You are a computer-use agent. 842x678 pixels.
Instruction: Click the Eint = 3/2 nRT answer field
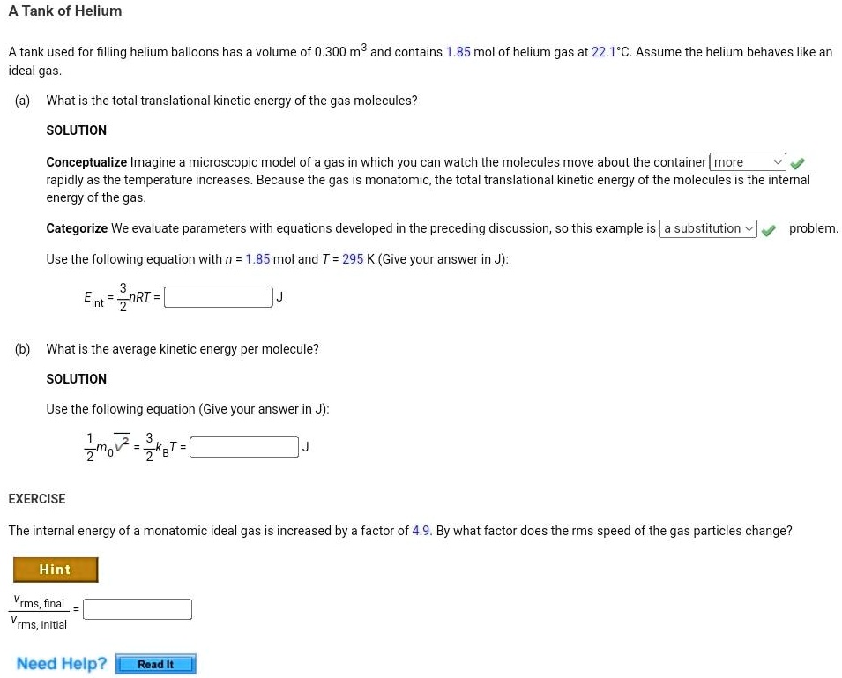click(217, 296)
